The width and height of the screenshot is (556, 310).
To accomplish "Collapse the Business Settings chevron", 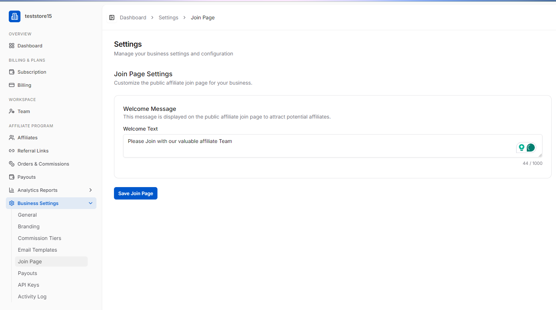I will click(91, 203).
